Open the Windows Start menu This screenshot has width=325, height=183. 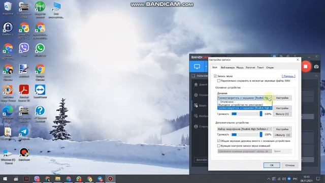[x=5, y=178]
